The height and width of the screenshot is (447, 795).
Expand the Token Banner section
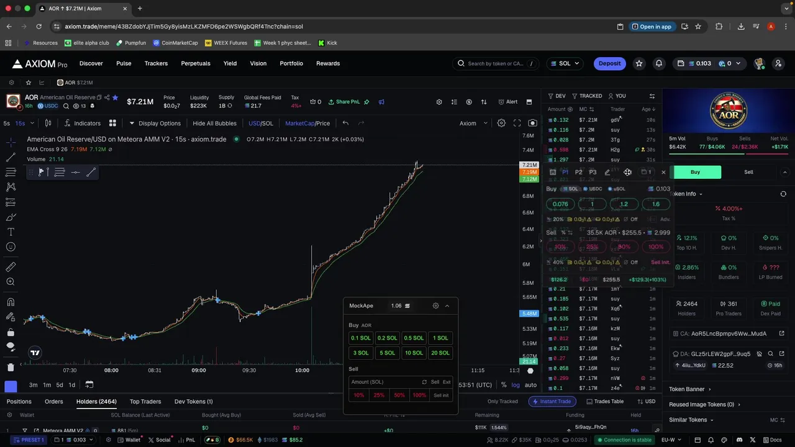pyautogui.click(x=690, y=389)
